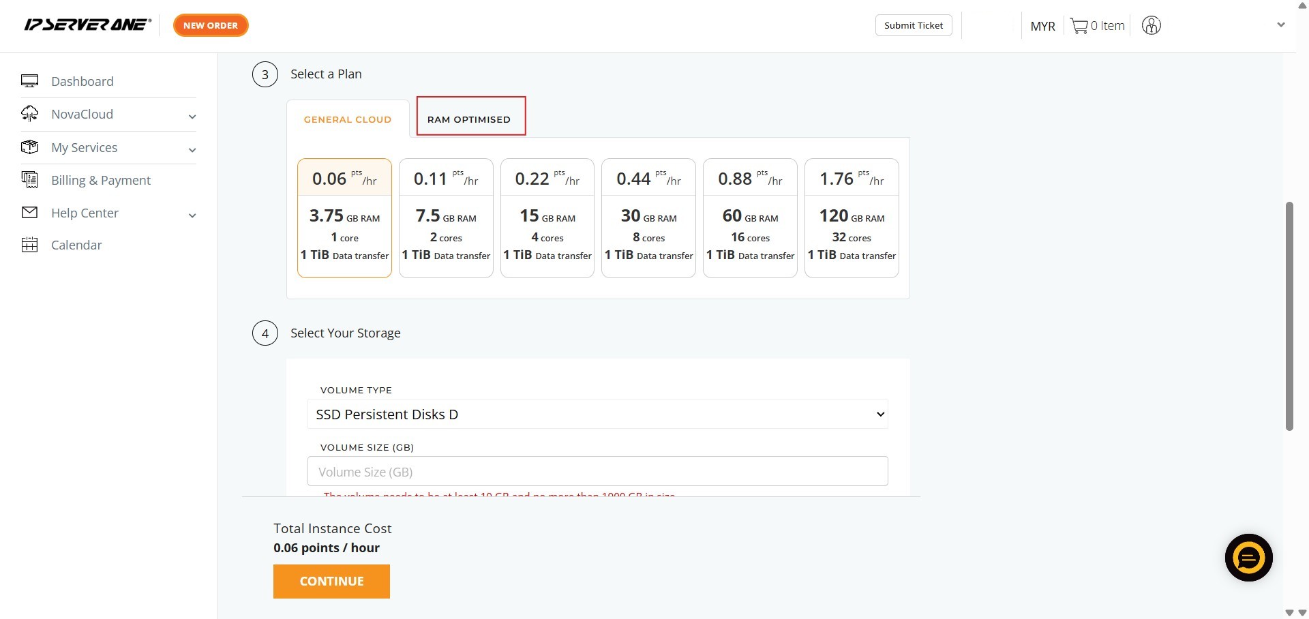This screenshot has height=619, width=1309.
Task: Open the Volume Type dropdown
Action: point(597,414)
